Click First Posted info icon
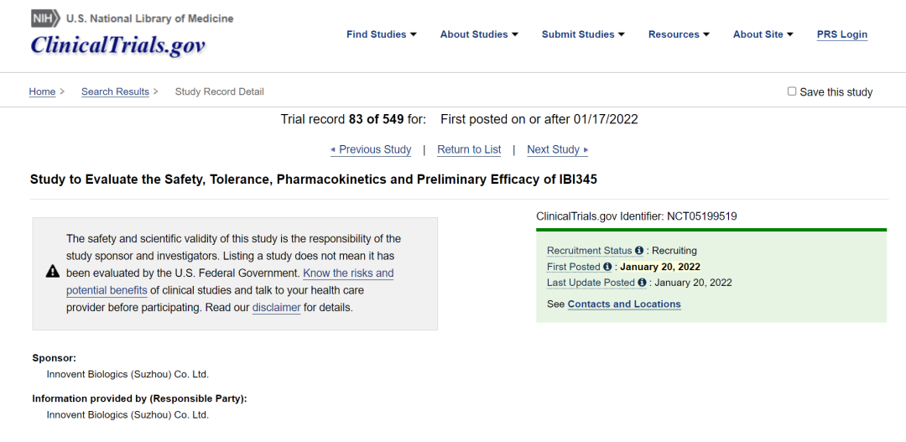906x442 pixels. click(x=607, y=267)
